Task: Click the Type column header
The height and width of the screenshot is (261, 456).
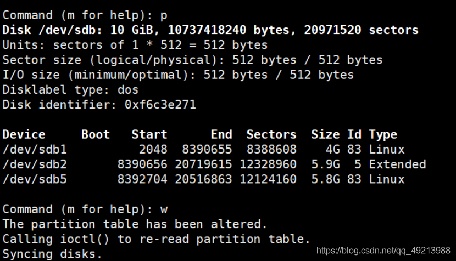Action: click(x=383, y=135)
